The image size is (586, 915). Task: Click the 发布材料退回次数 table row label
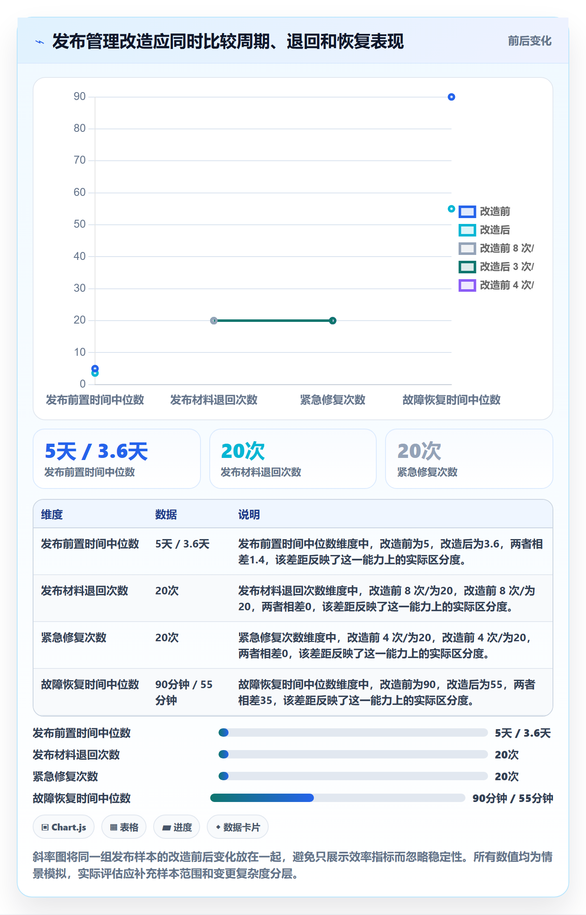[85, 591]
